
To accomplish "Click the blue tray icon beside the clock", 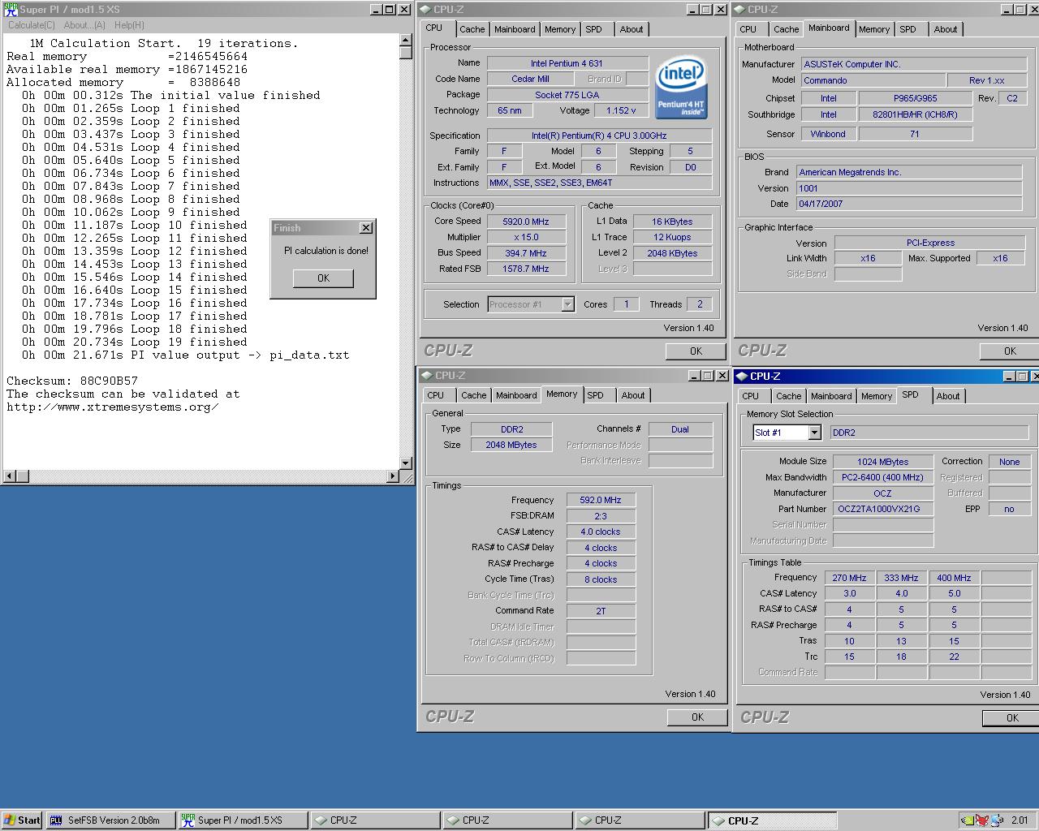I will click(x=998, y=820).
